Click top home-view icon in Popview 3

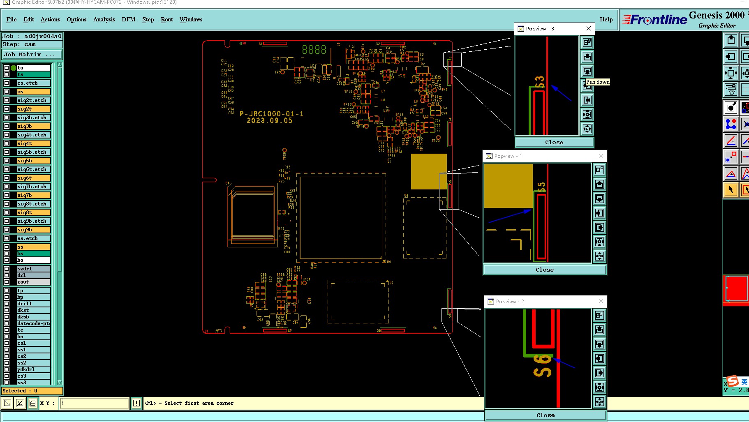click(587, 42)
